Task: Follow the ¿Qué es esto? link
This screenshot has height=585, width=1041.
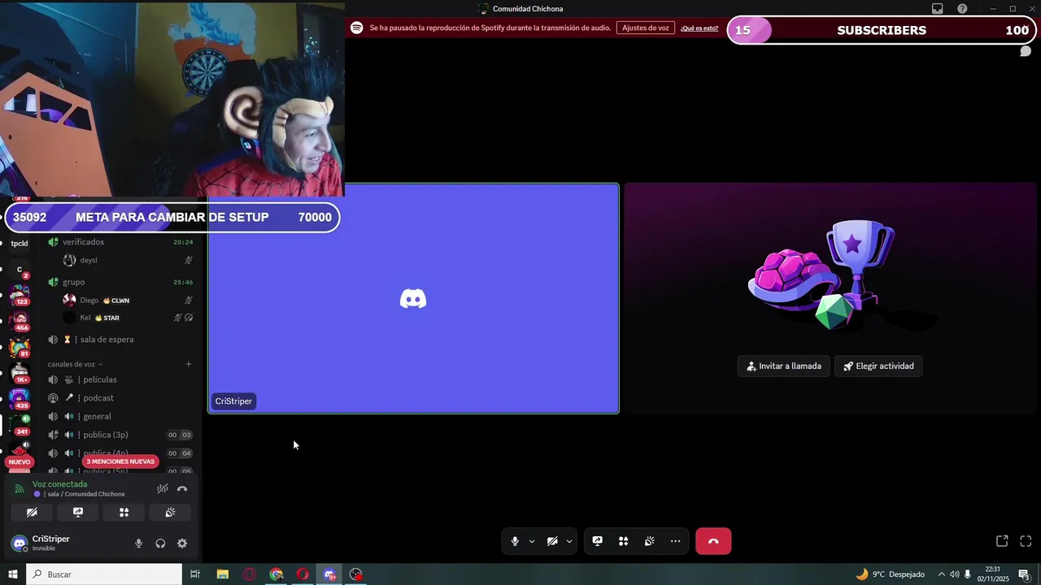Action: [x=699, y=28]
